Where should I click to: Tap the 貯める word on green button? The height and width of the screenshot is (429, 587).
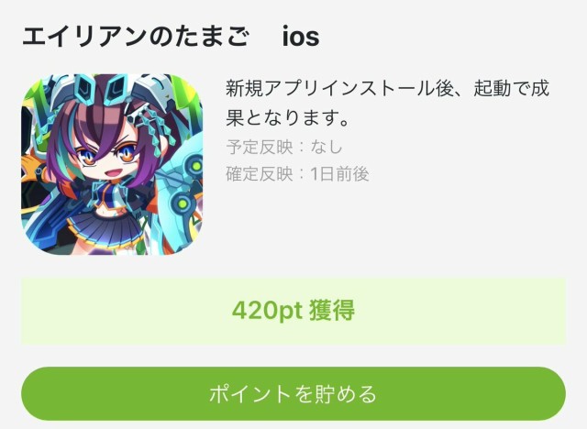point(346,394)
